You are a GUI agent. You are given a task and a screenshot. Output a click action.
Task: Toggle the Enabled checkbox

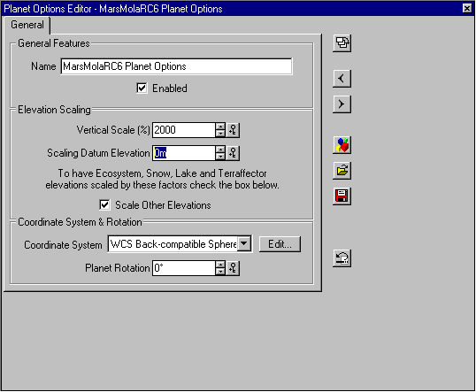point(142,88)
